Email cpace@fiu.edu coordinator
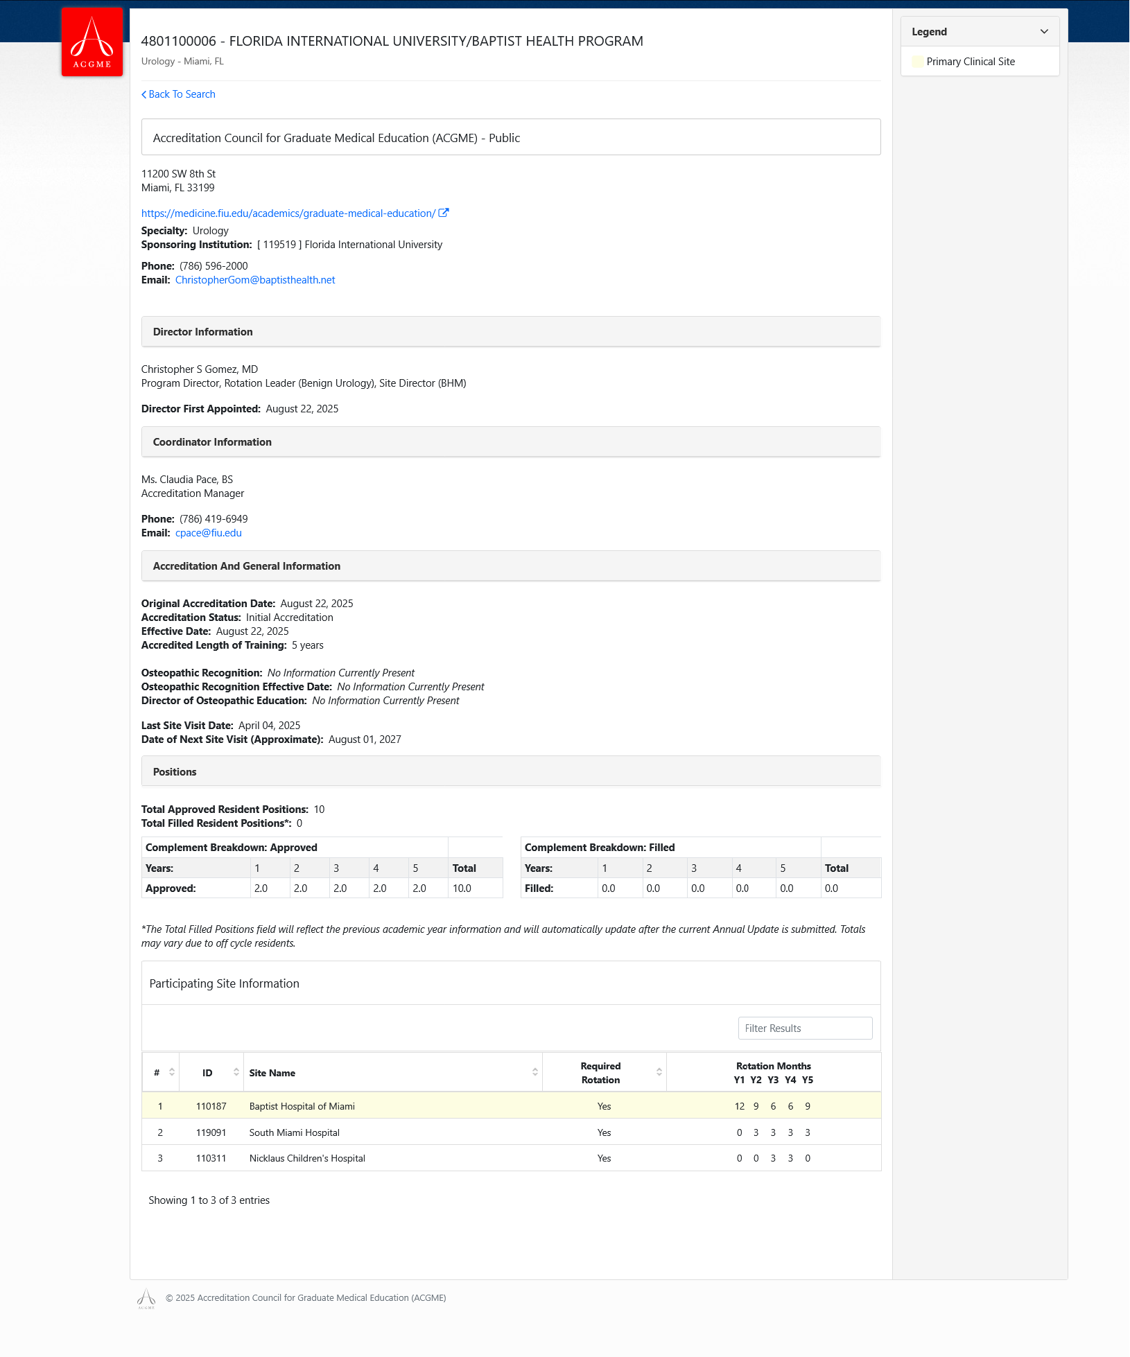1130x1357 pixels. [x=209, y=533]
